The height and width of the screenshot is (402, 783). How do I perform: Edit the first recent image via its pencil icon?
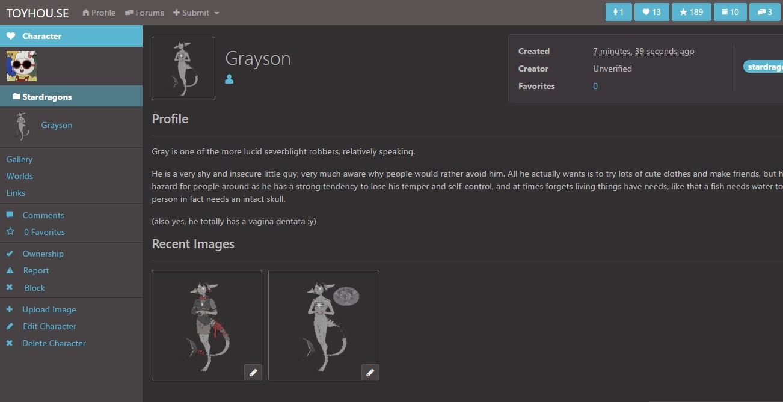point(253,372)
